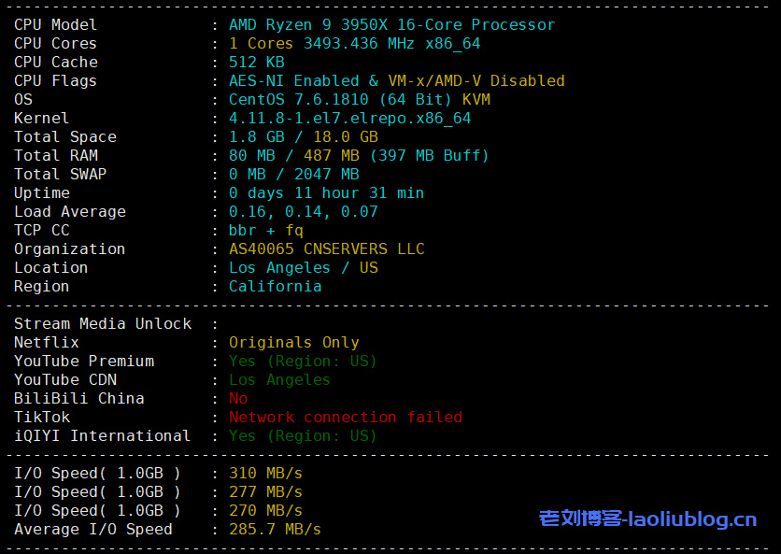Select the Location value Los Angeles / US
Screen dimensions: 781x554
[x=303, y=268]
